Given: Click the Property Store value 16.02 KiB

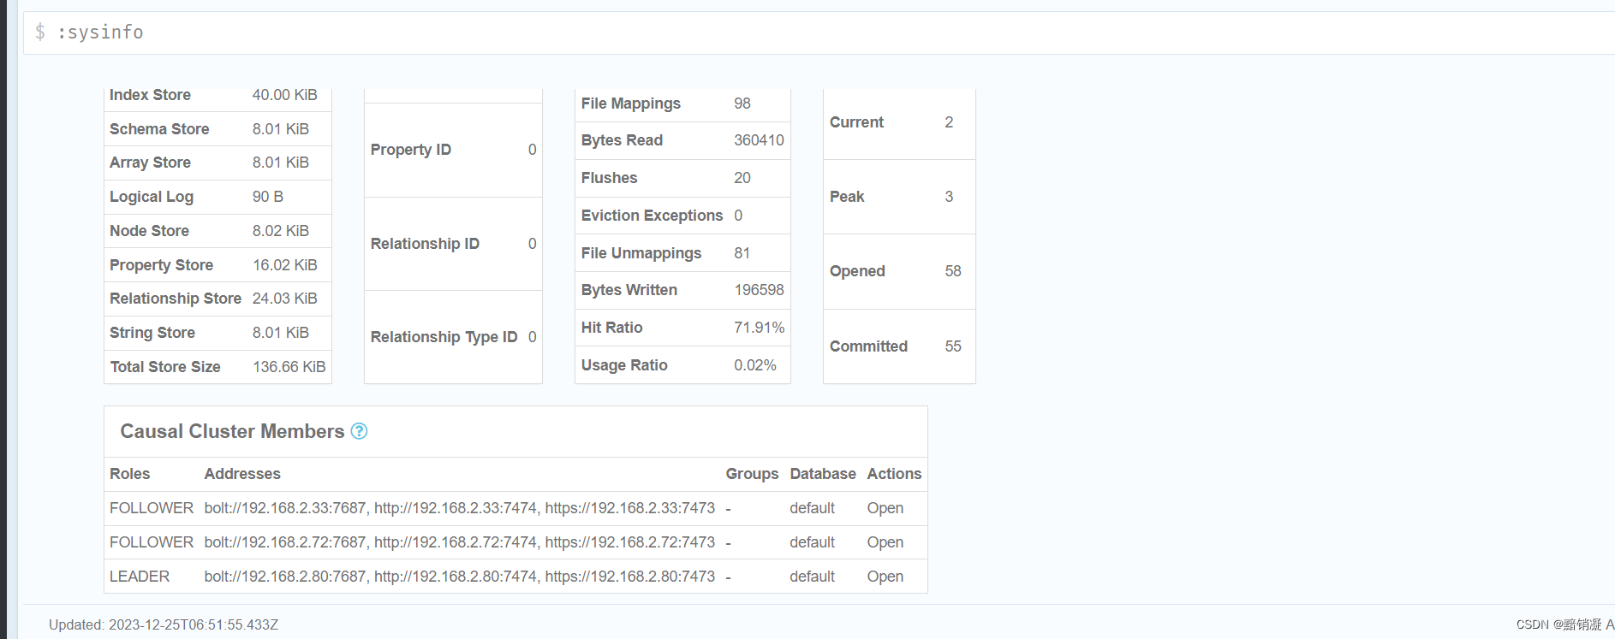Looking at the screenshot, I should (284, 265).
